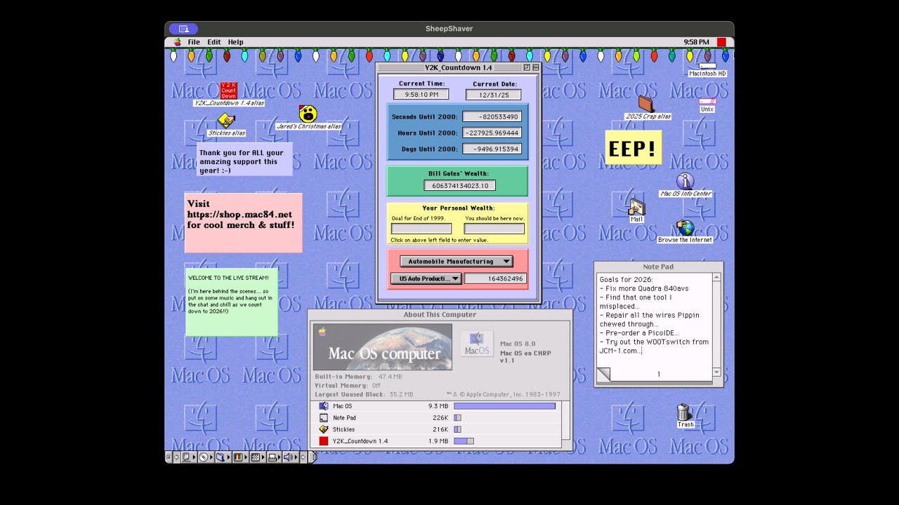
Task: Select the 2025 Crap alias folder icon
Action: tap(646, 104)
